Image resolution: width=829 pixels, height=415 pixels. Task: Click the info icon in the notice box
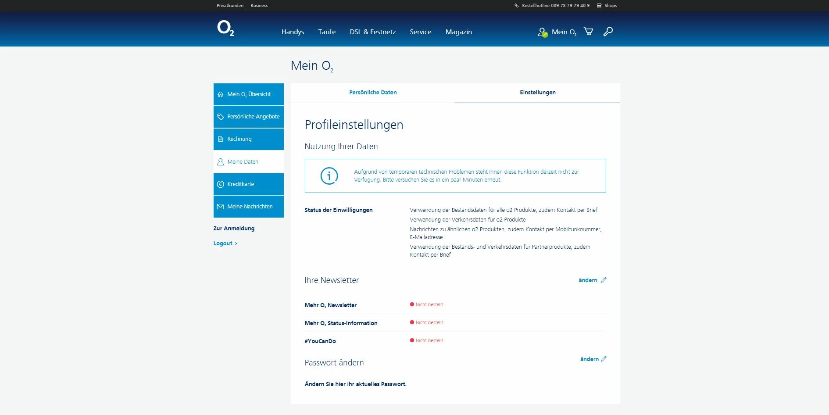point(329,176)
